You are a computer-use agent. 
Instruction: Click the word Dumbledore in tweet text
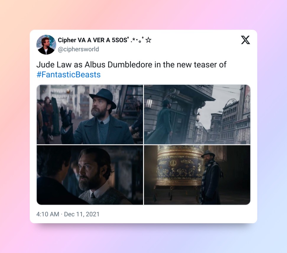130,65
